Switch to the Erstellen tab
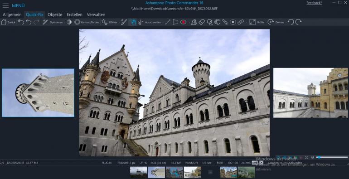 click(74, 15)
